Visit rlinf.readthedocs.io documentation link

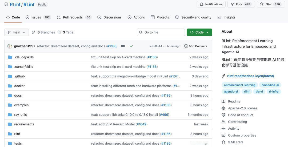click(x=250, y=76)
